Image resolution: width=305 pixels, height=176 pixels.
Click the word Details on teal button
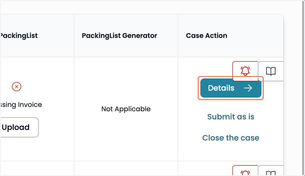coord(221,88)
